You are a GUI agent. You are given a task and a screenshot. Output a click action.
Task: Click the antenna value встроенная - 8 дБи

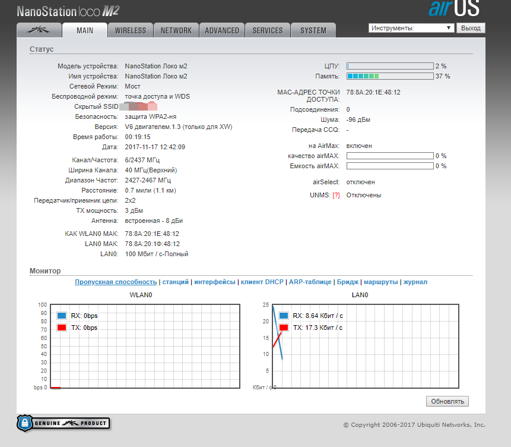[x=154, y=221]
